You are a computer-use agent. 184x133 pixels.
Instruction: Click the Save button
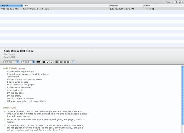168,2
